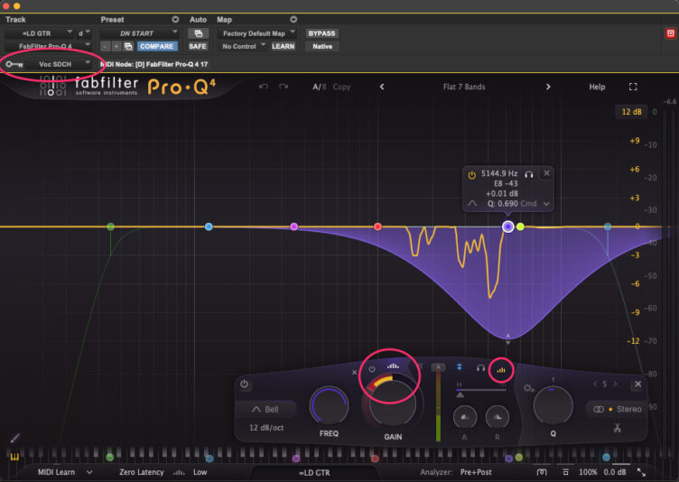Click the GAIN knob
The image size is (679, 482).
click(x=393, y=403)
